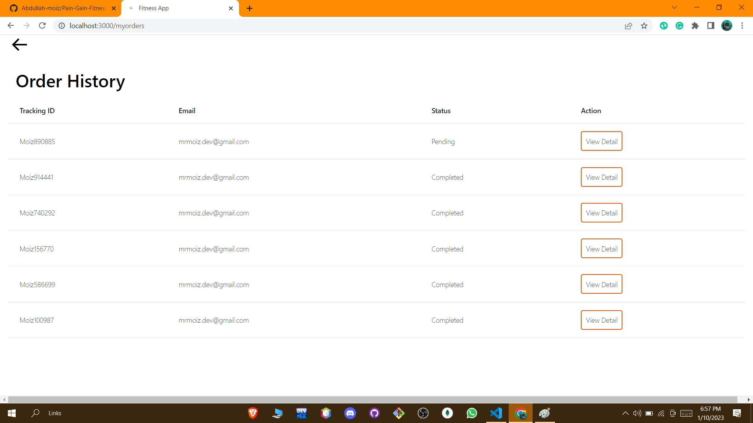Open the Grammarly extension icon

click(679, 25)
